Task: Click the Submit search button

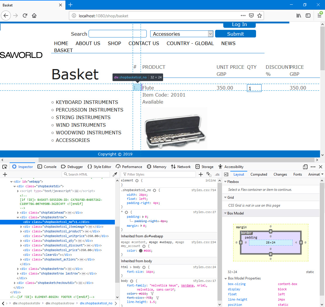Action: pos(236,34)
